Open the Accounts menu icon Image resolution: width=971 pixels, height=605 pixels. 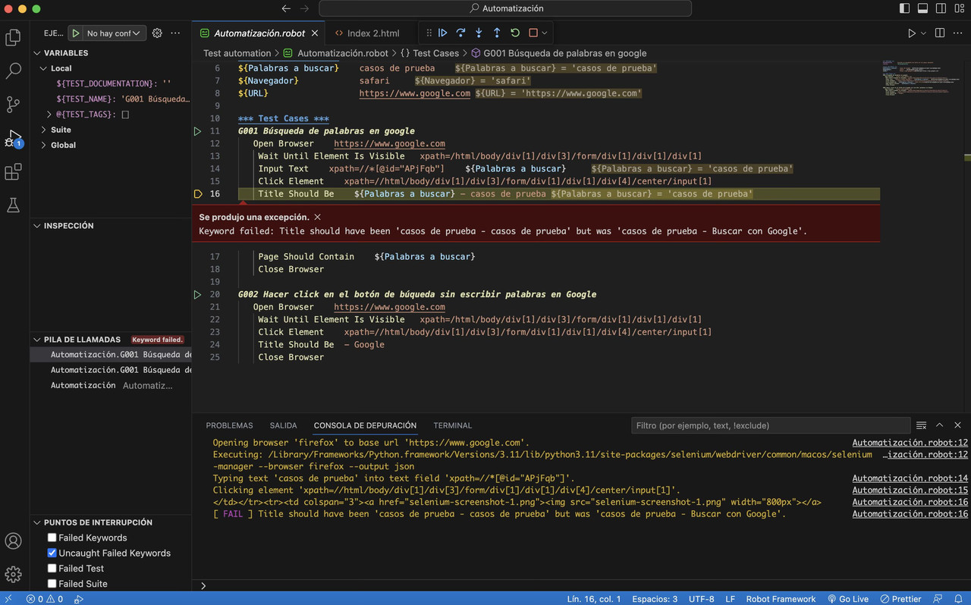click(x=13, y=541)
